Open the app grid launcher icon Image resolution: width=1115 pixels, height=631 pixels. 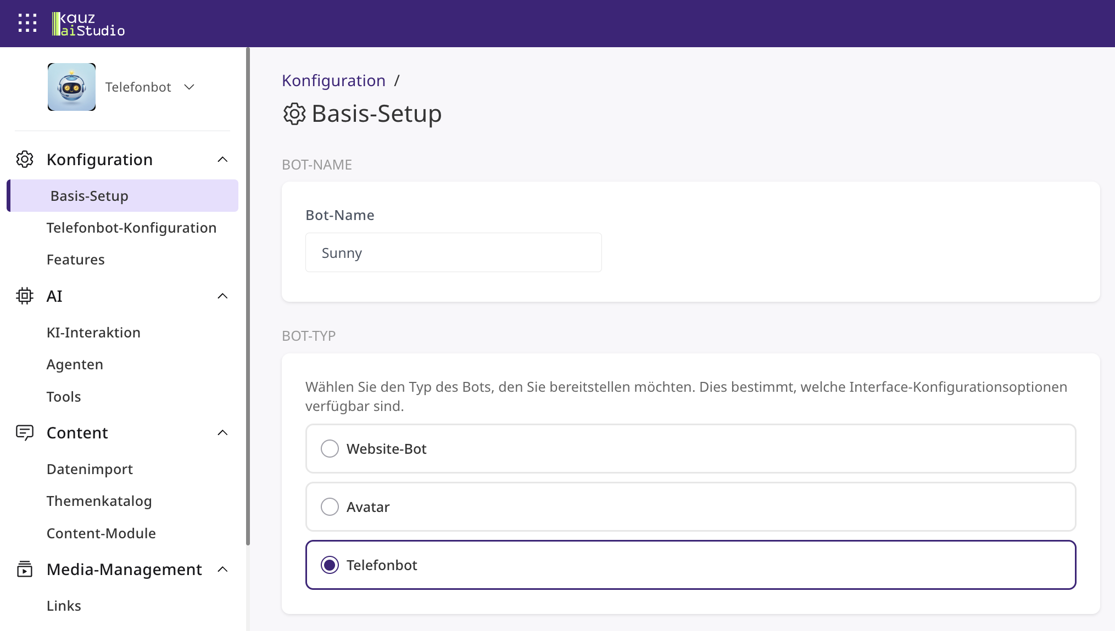click(x=27, y=24)
